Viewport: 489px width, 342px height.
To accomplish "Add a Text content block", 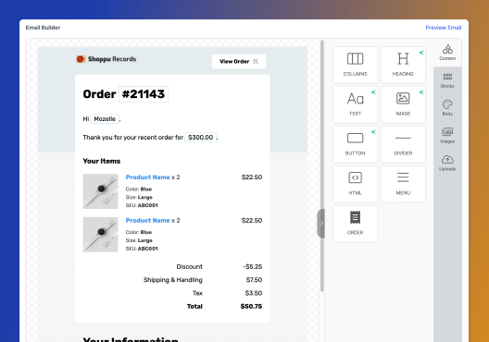I will click(x=355, y=104).
